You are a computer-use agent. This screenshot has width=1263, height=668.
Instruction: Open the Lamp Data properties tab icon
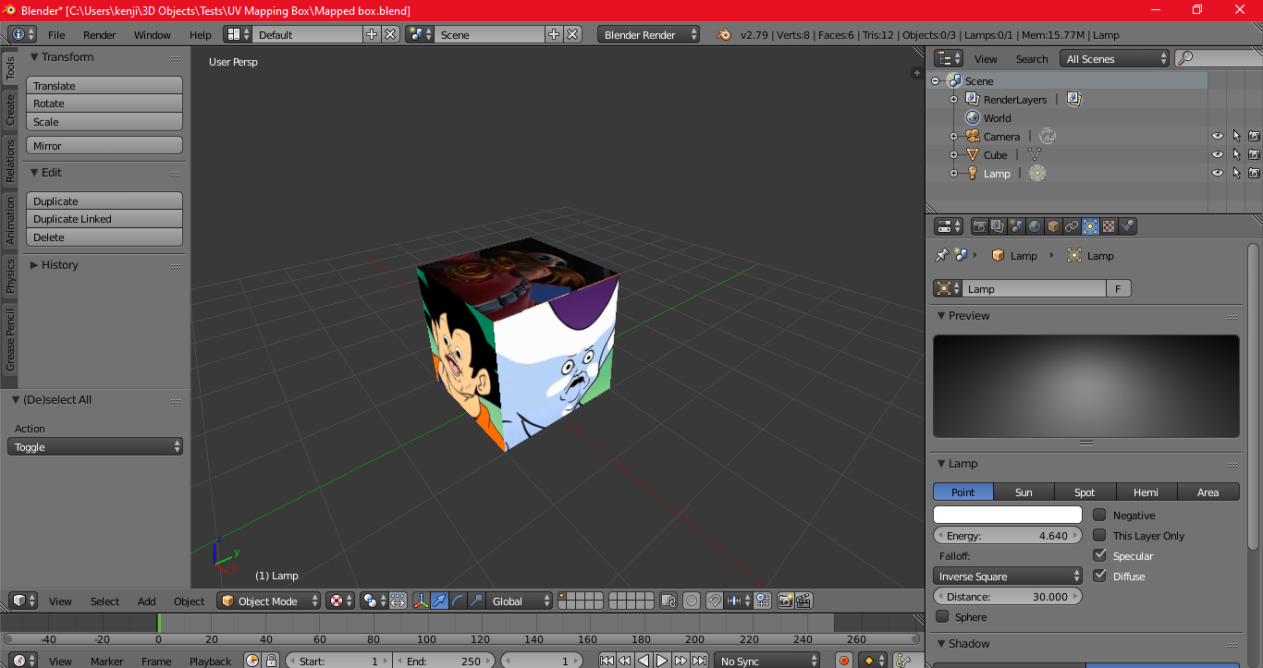(1090, 226)
